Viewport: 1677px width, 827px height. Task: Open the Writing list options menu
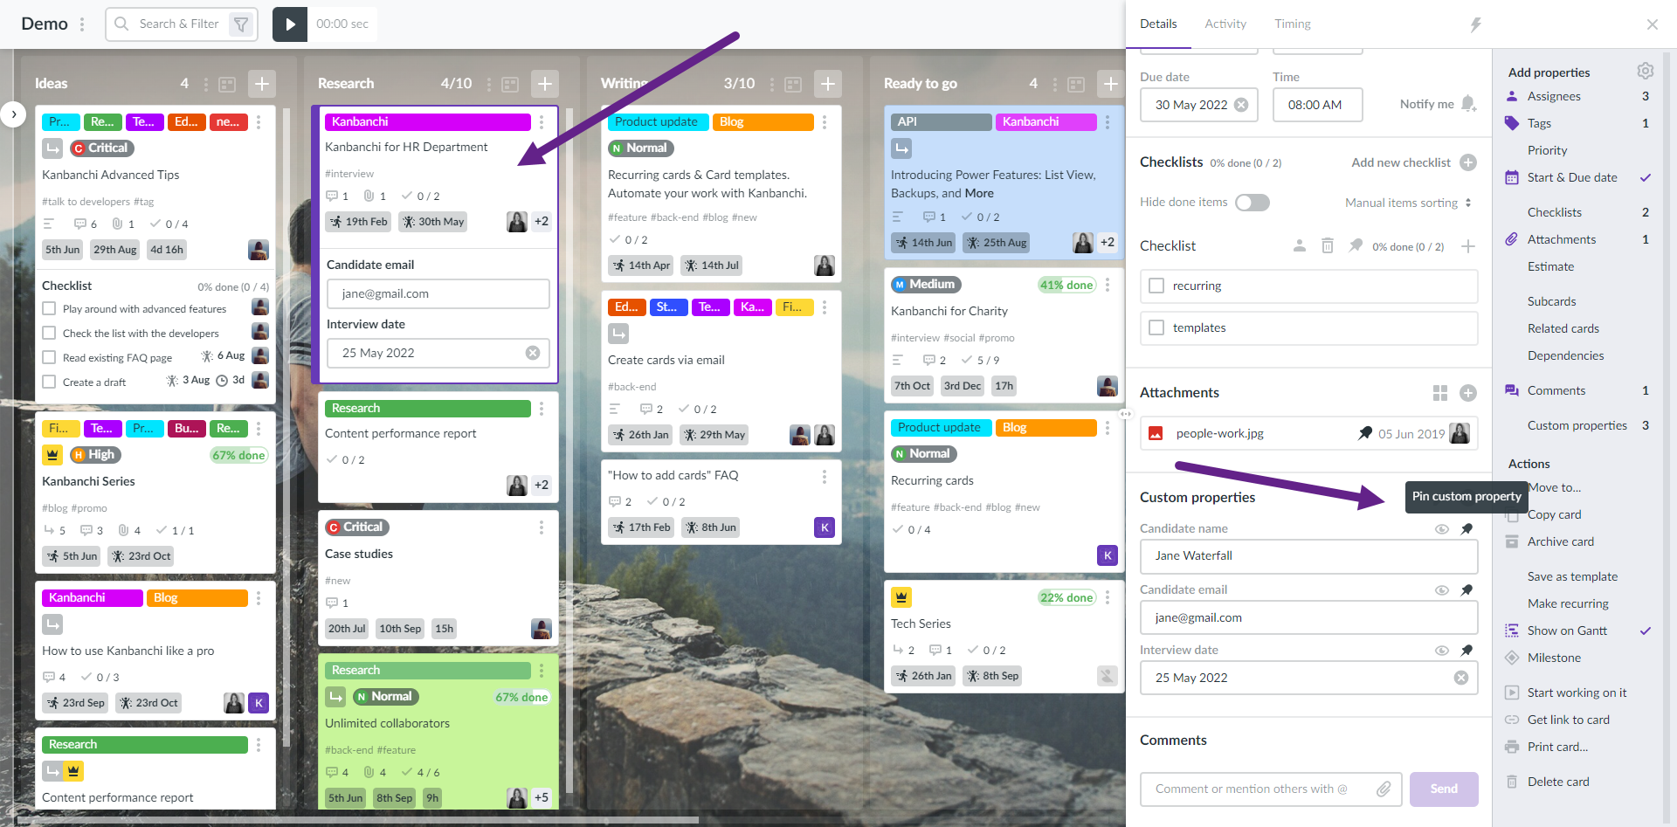point(772,84)
